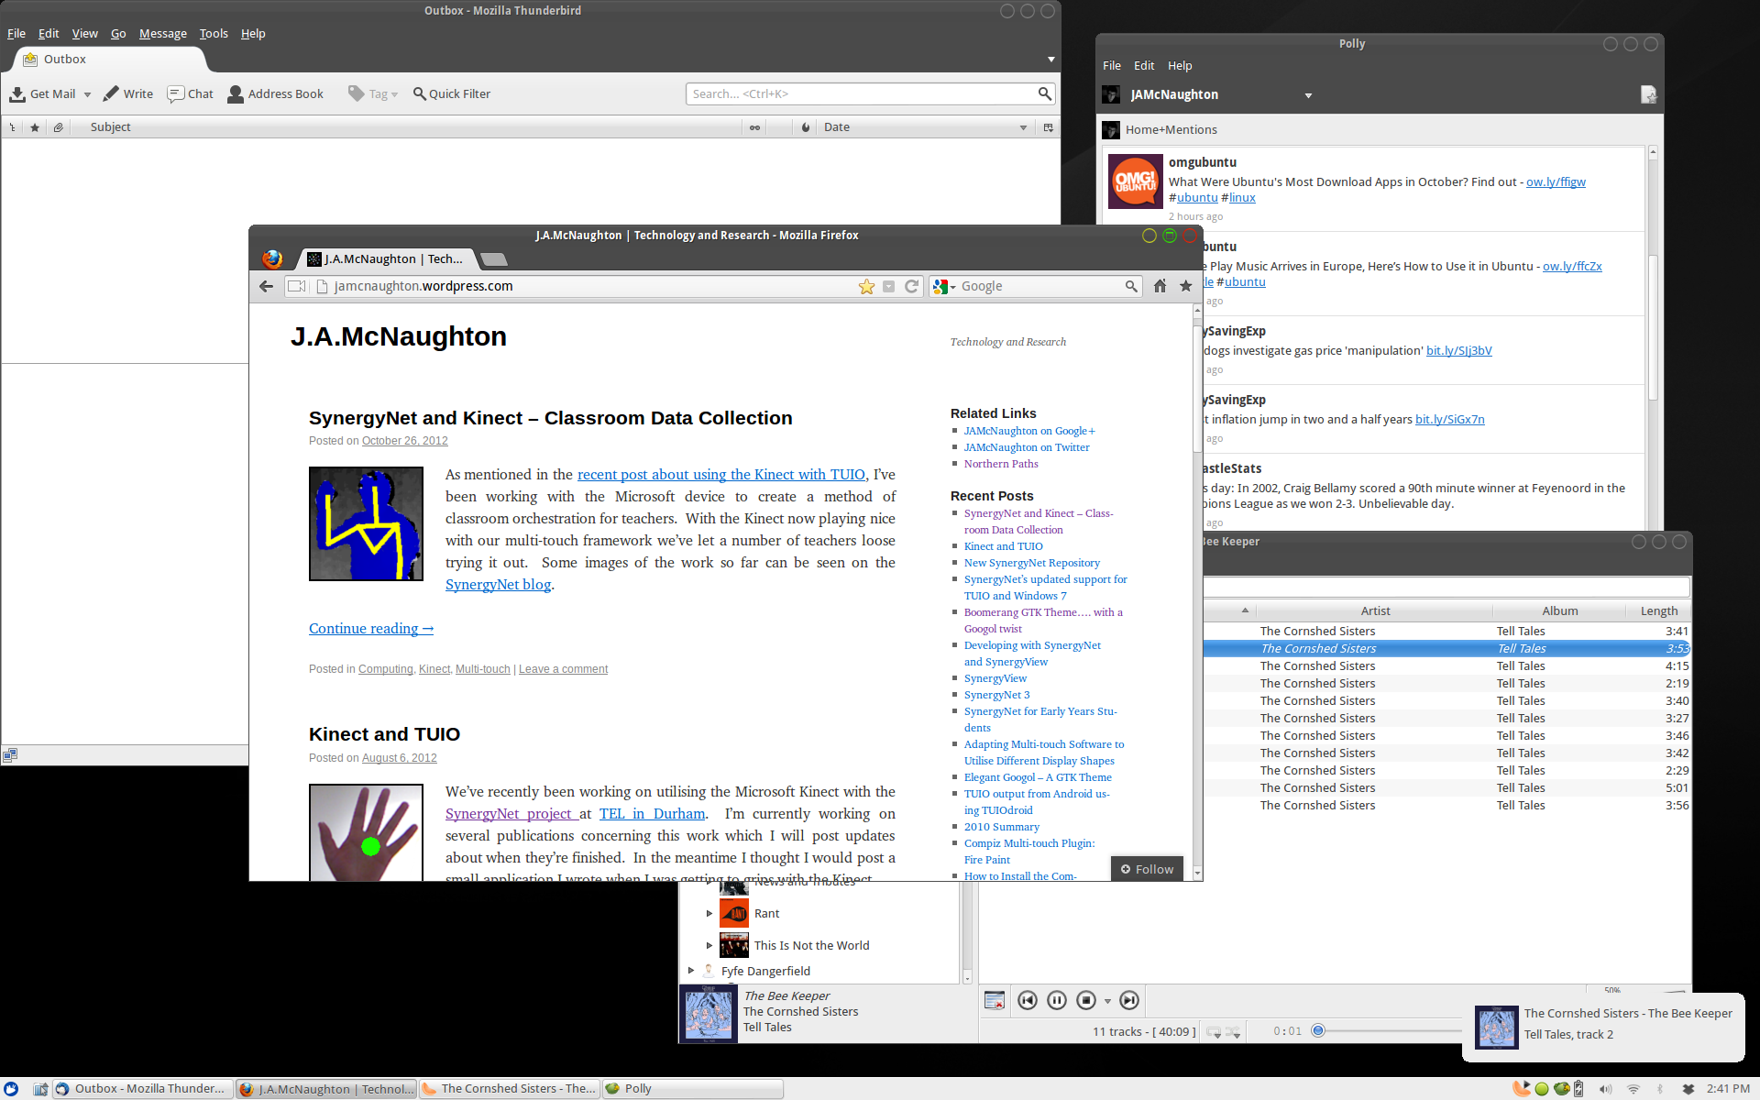Open the JAMcNaughton account dropdown in Polly
Image resolution: width=1760 pixels, height=1100 pixels.
tap(1308, 95)
